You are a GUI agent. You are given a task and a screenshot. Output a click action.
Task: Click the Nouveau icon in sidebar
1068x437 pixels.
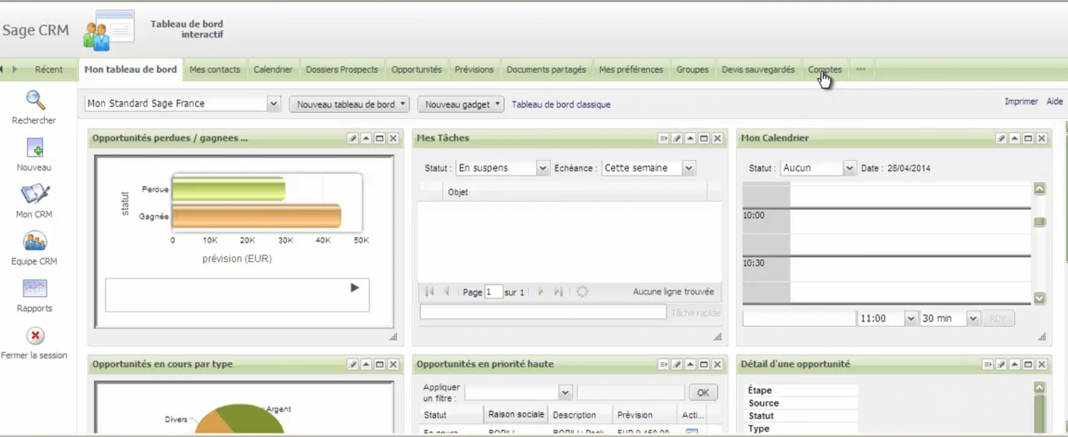(x=35, y=148)
